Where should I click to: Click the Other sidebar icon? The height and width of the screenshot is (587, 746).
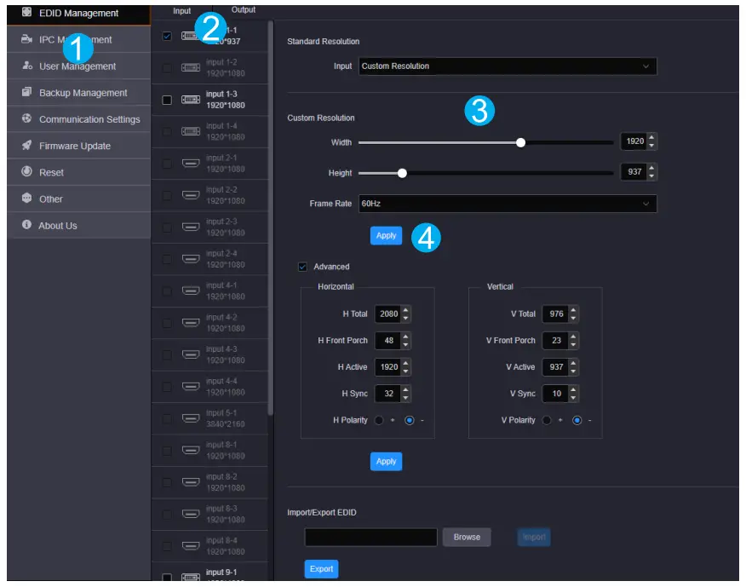point(27,198)
